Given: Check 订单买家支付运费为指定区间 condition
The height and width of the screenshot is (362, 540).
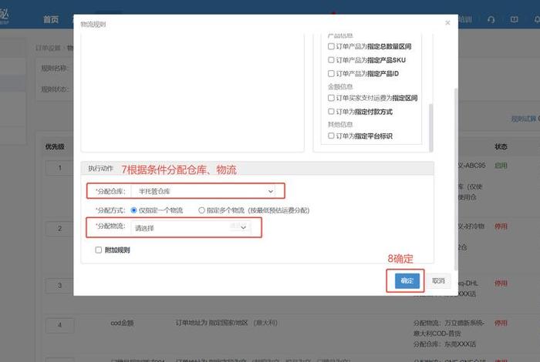Looking at the screenshot, I should (331, 98).
